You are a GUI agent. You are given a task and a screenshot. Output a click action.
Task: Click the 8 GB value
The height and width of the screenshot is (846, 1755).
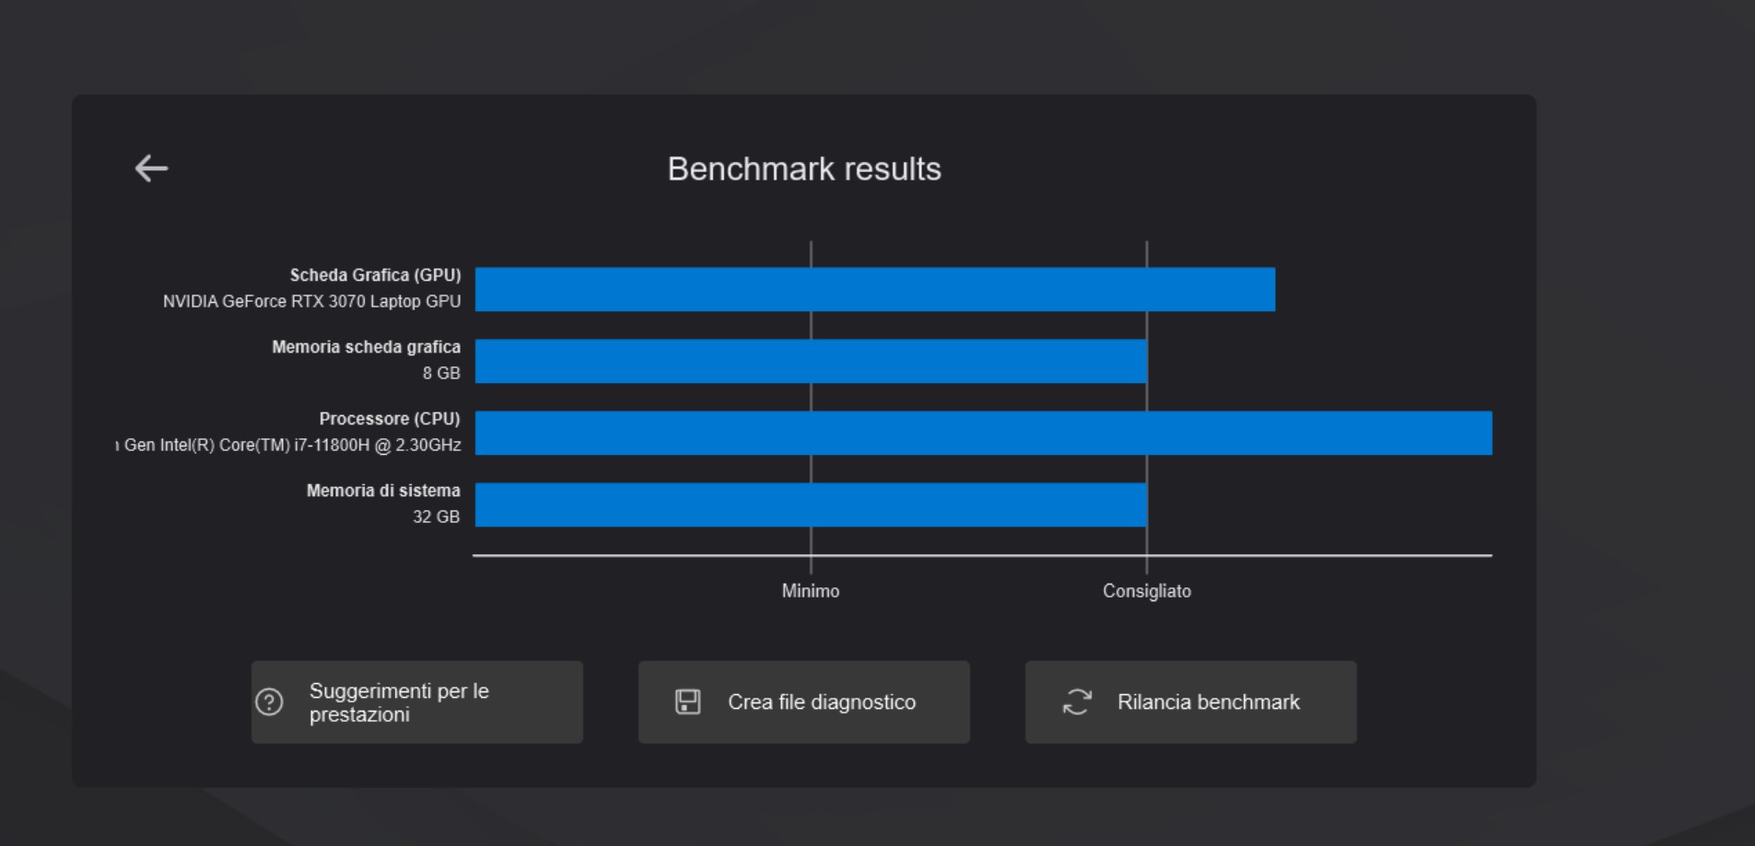[441, 374]
